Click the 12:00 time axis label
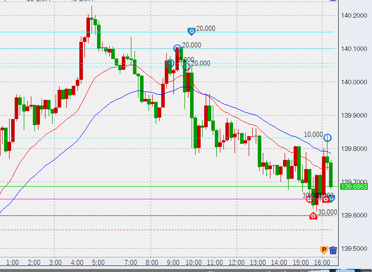 pos(237,263)
